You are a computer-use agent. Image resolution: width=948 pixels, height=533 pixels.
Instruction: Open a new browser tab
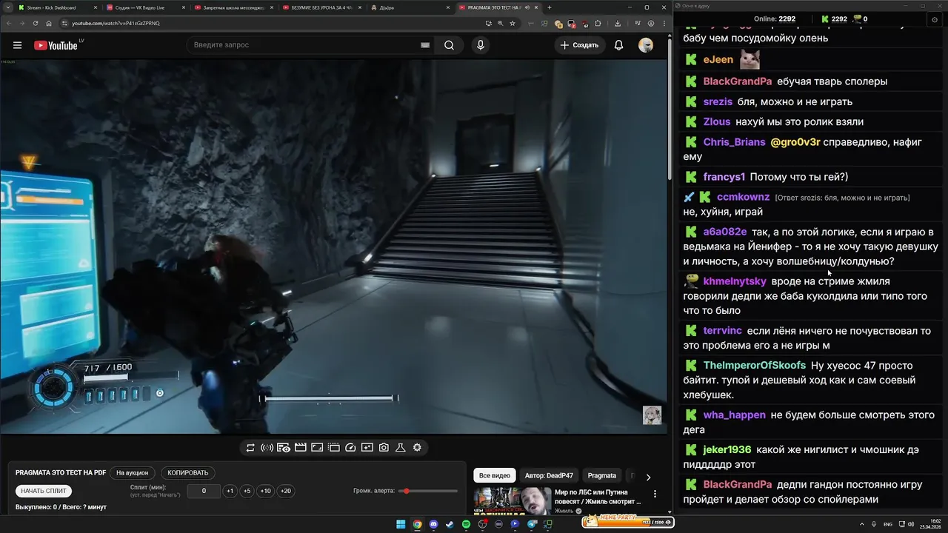(x=549, y=7)
